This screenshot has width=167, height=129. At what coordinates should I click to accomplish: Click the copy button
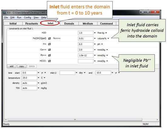pos(22,66)
